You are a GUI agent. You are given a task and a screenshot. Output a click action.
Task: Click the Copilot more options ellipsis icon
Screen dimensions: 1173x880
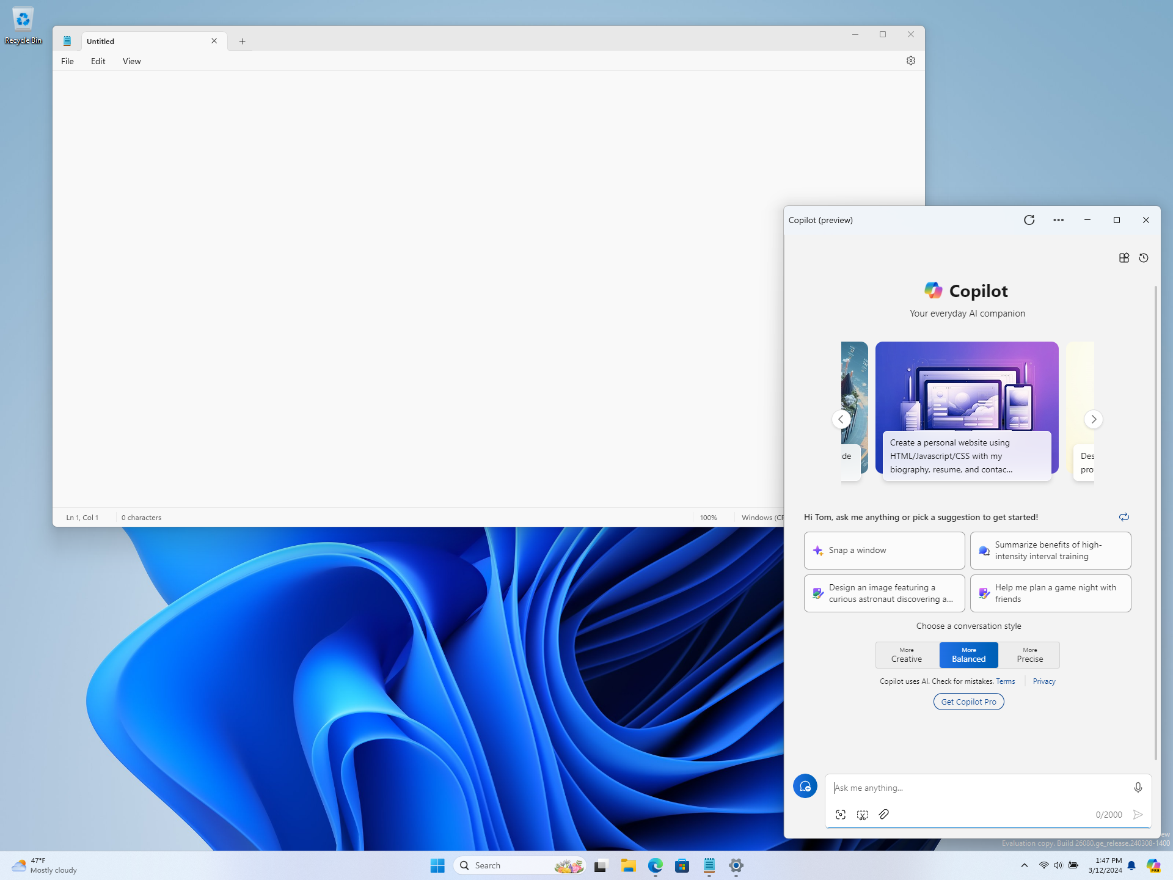click(x=1059, y=220)
